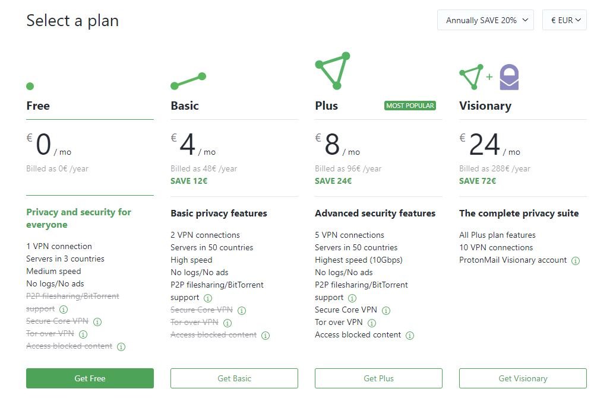Click info icon beside Basic plan P2P support
Screen dimensions: 613x405
tap(208, 298)
